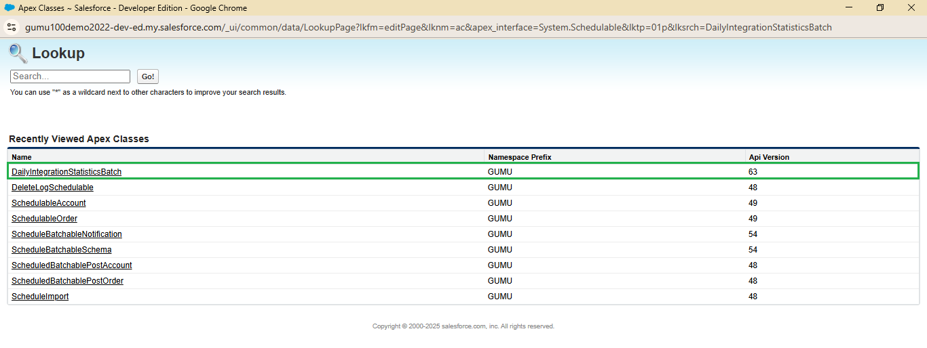Screen dimensions: 927x348
Task: Click Api Version in ScheduledBatchablePostAccount row
Action: tap(753, 265)
